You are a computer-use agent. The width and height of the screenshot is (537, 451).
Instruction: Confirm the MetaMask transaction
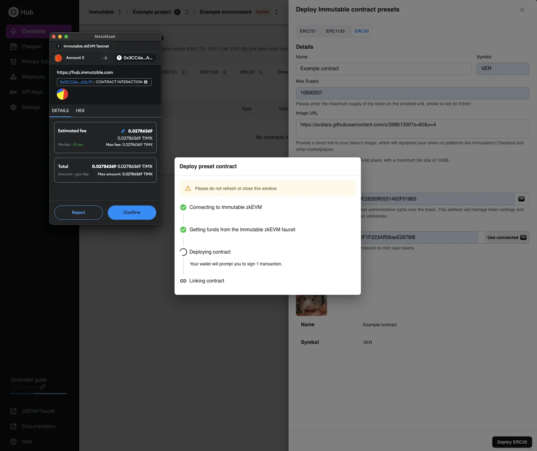pos(132,212)
